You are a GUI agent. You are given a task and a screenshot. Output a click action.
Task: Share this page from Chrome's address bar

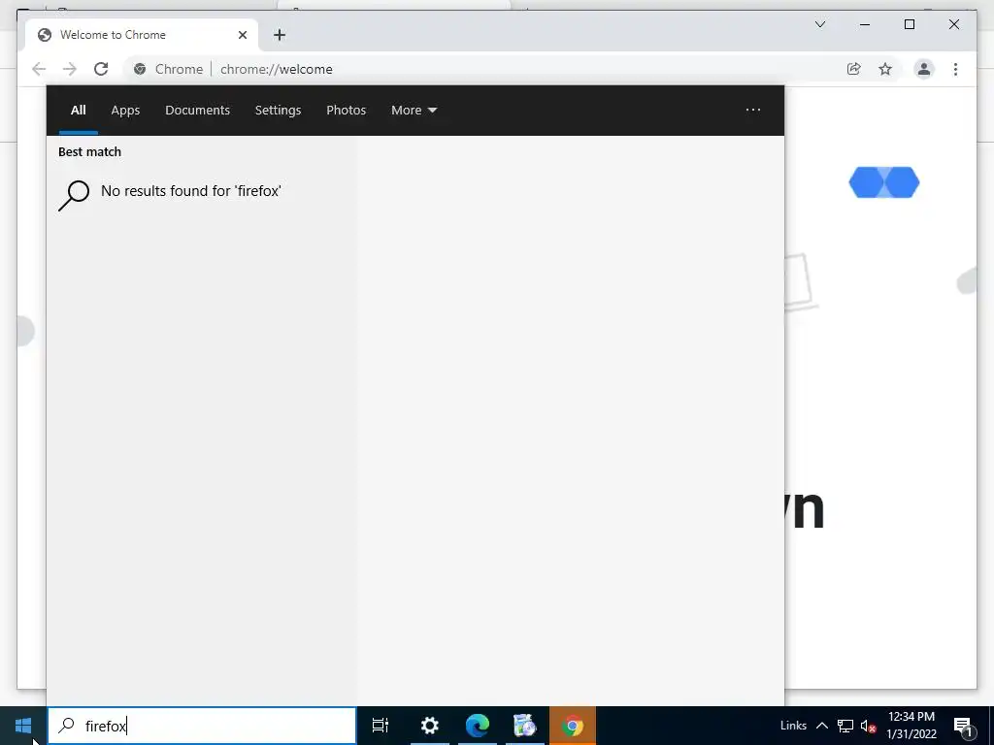coord(854,69)
